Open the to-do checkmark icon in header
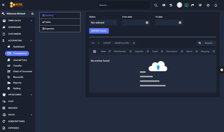Image resolution: width=224 pixels, height=132 pixels. pyautogui.click(x=200, y=5)
